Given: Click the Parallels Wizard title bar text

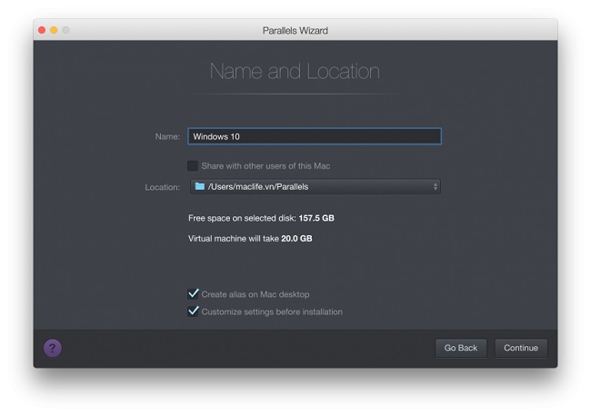Looking at the screenshot, I should click(295, 30).
